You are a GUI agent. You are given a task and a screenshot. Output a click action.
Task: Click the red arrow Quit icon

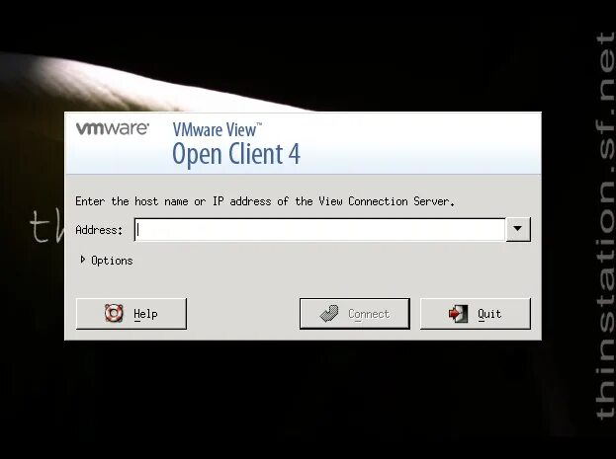click(x=458, y=314)
